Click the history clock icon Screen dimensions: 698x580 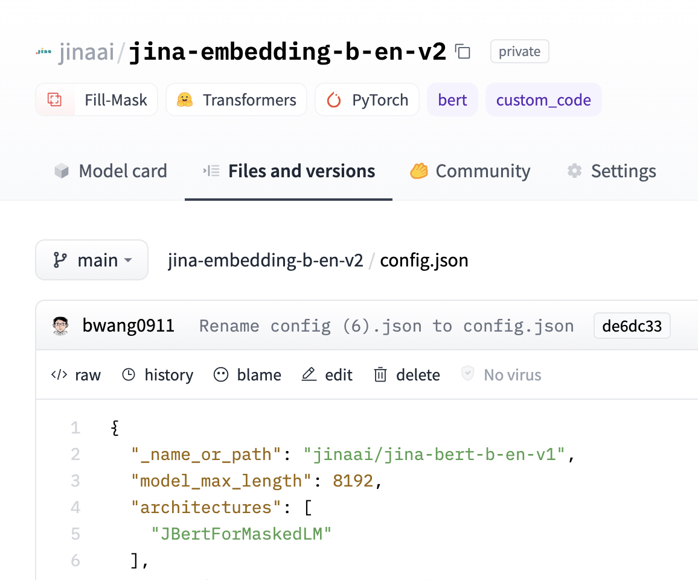coord(129,374)
